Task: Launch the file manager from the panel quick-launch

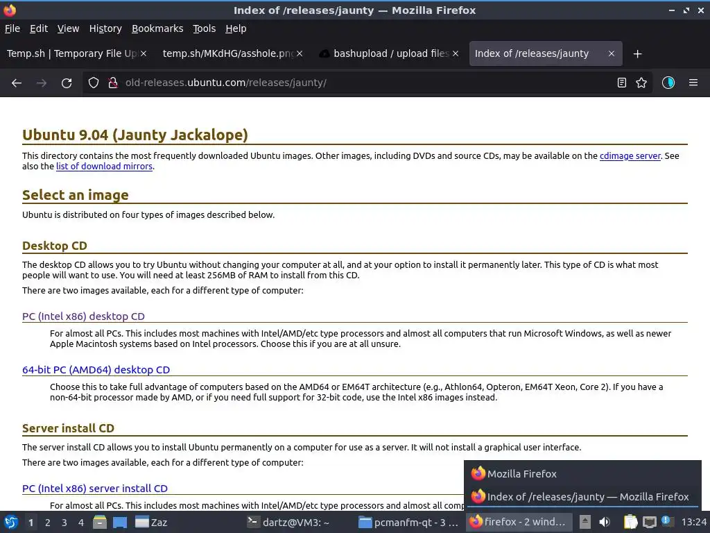Action: (100, 522)
